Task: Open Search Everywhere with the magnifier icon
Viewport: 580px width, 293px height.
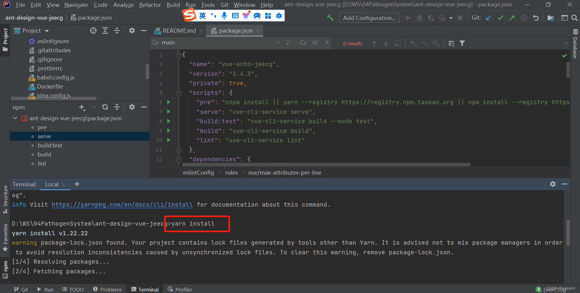Action: click(575, 18)
